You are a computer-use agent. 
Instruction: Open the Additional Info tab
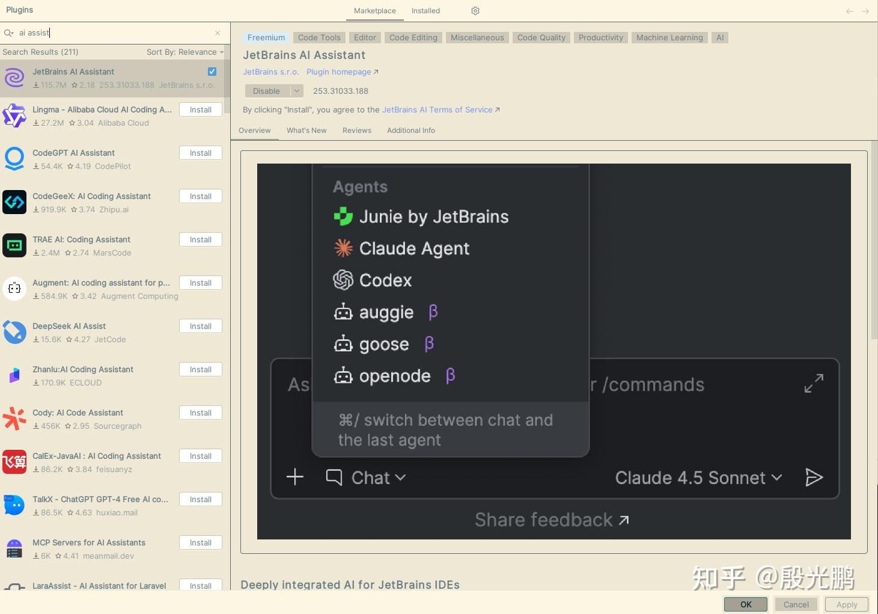tap(411, 130)
